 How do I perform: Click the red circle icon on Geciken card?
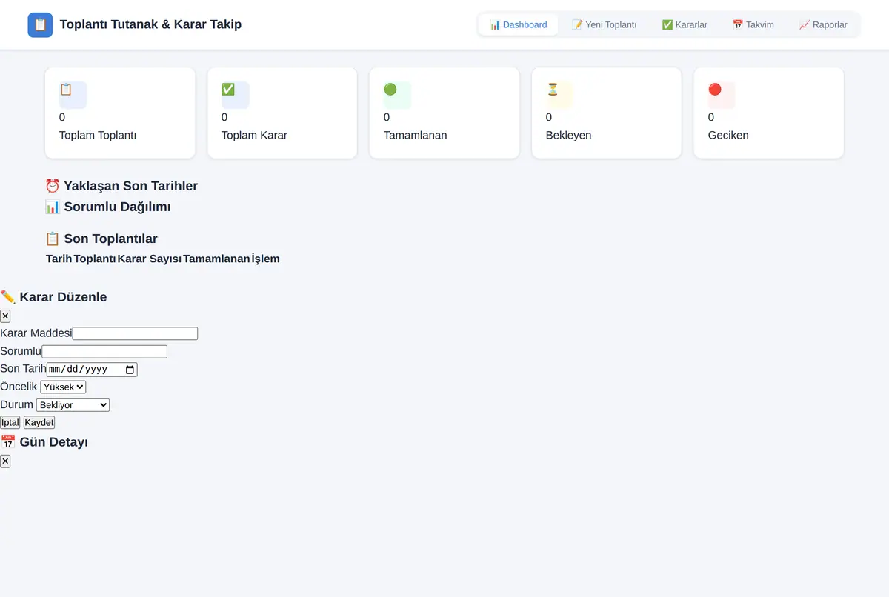click(715, 90)
